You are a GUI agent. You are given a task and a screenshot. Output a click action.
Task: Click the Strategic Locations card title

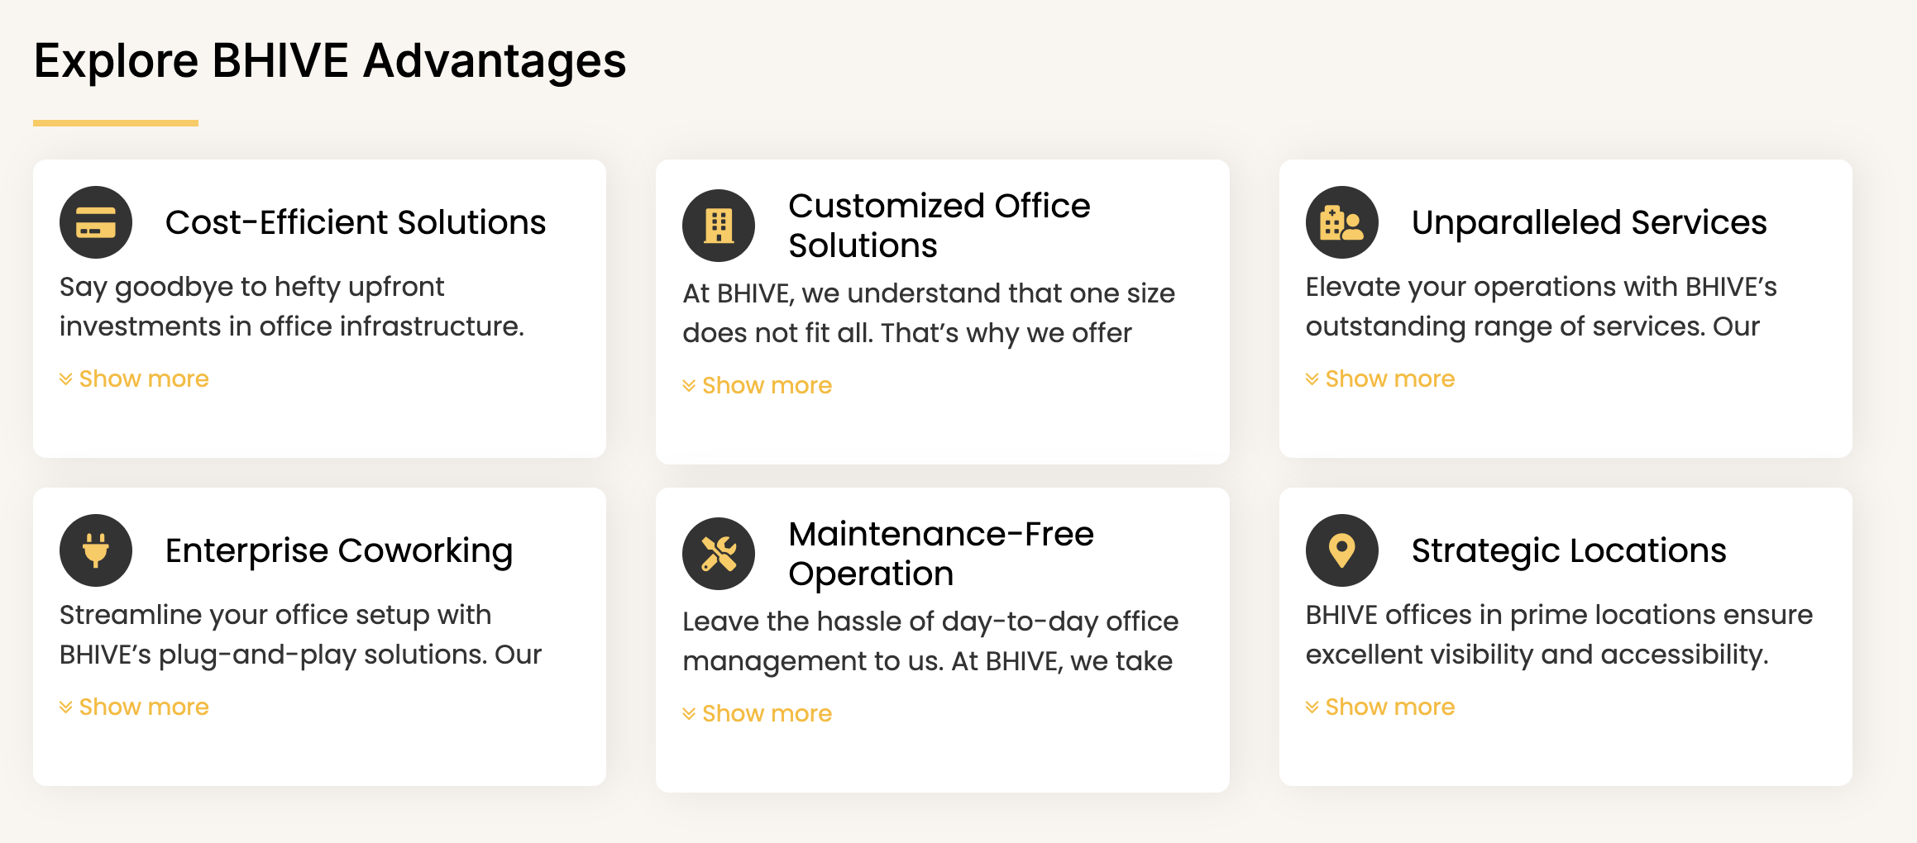1569,551
